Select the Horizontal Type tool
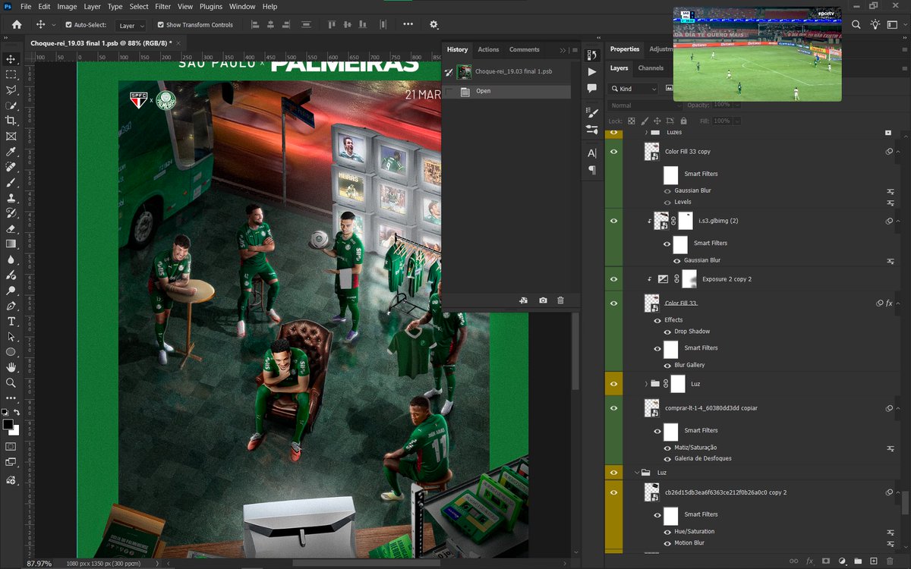This screenshot has height=569, width=911. coord(11,322)
